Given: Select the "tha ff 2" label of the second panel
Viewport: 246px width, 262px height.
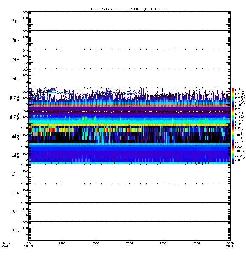Looking at the screenshot, I should tap(16, 40).
